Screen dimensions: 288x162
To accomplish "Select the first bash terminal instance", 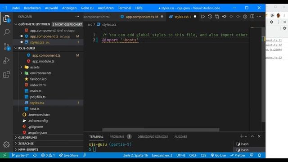I will pos(249,144).
